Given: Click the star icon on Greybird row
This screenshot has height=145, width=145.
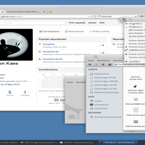Looking at the screenshot, I should (x=103, y=45).
